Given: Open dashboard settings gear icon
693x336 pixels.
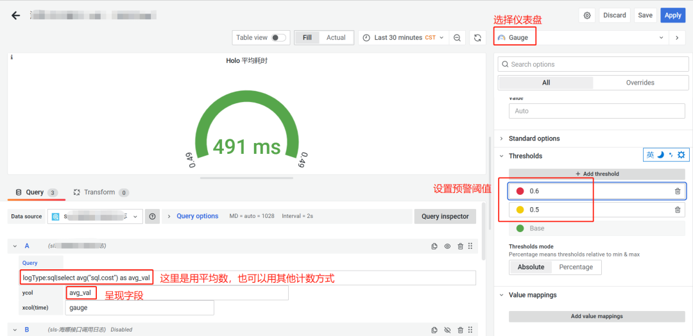Looking at the screenshot, I should (587, 15).
